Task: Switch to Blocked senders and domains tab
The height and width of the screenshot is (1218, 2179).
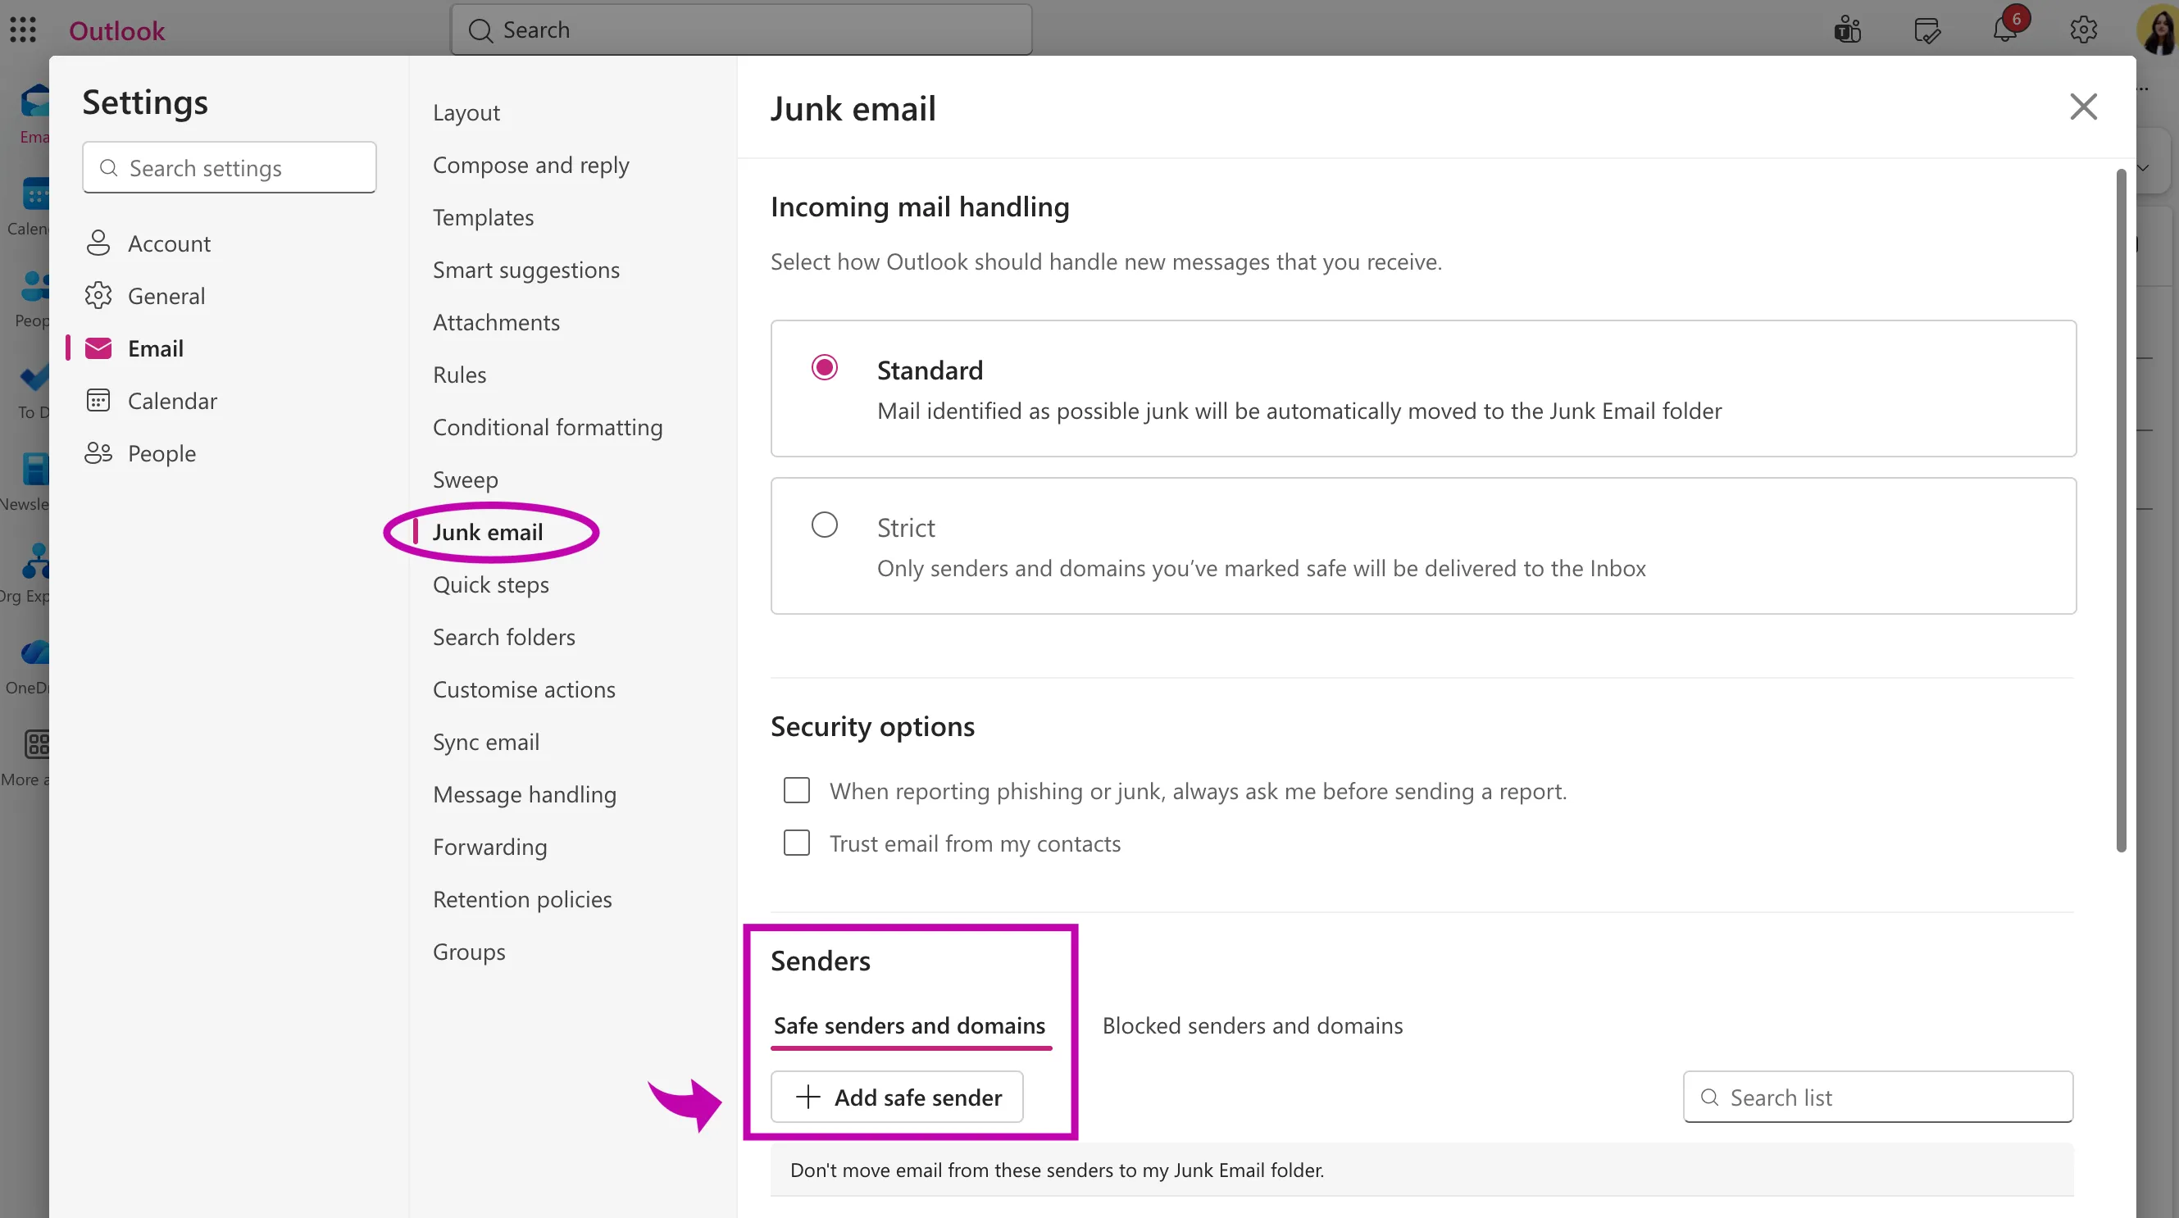Action: click(1252, 1026)
